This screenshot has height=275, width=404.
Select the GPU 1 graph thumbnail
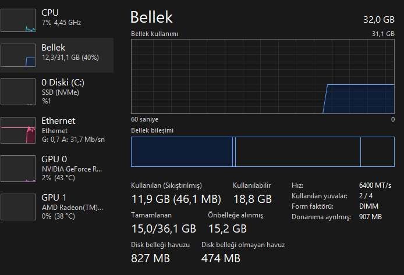coord(18,207)
